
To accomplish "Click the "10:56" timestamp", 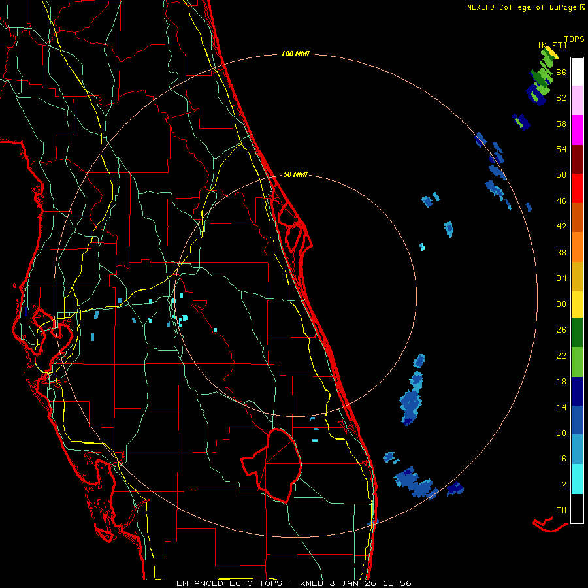I will [397, 583].
